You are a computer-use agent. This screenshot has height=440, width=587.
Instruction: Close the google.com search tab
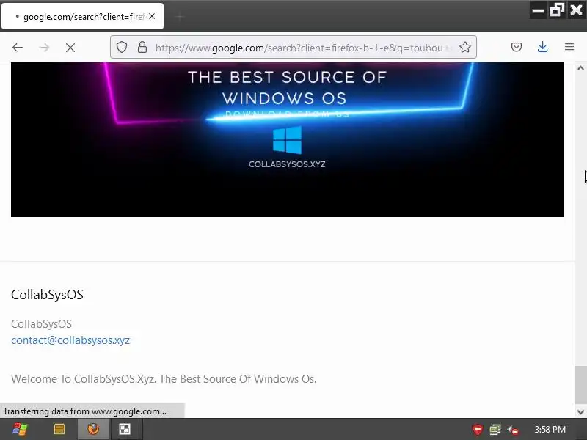[152, 16]
